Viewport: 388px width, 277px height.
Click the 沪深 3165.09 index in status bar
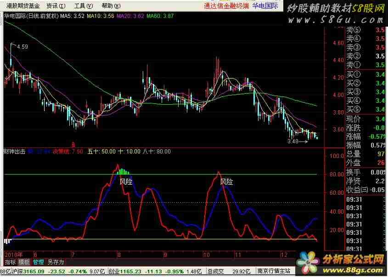pyautogui.click(x=28, y=271)
